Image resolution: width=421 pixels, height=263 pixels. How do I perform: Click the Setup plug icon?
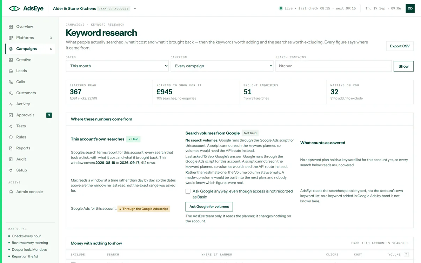(11, 170)
